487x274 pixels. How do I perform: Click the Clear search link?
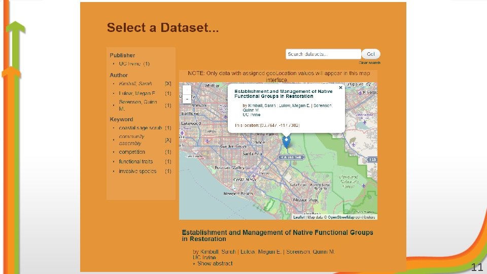click(370, 63)
